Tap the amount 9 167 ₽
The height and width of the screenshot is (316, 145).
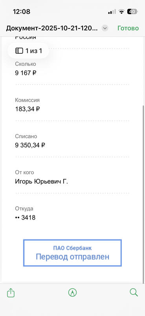tap(26, 73)
